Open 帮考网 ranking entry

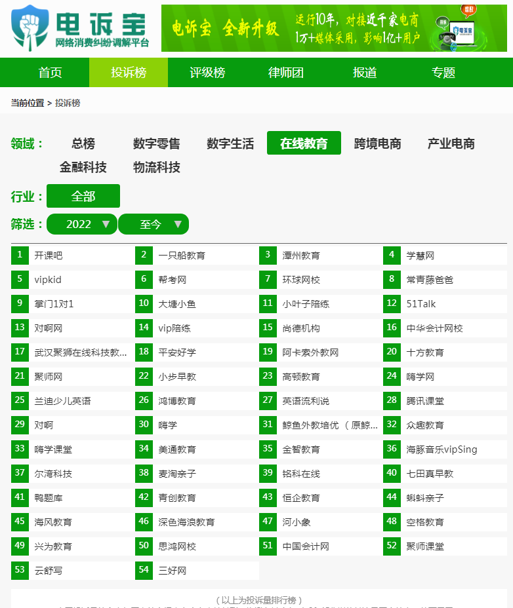(x=197, y=280)
